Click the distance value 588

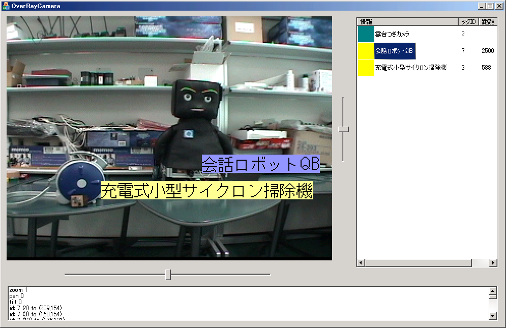[486, 68]
